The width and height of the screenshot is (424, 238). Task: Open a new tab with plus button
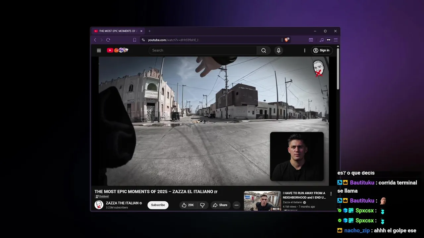tap(149, 31)
